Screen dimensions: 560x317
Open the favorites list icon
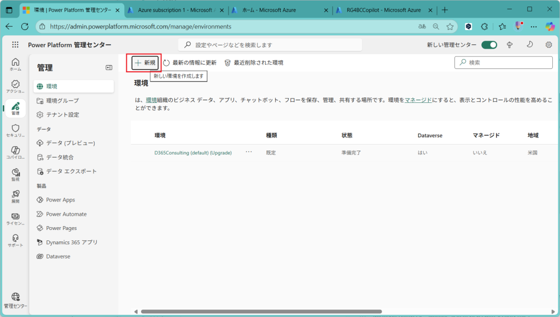pos(502,26)
